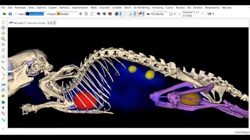Screen dimensions: 250x140
Task: Click the red X delete icon
Action: [16, 14]
